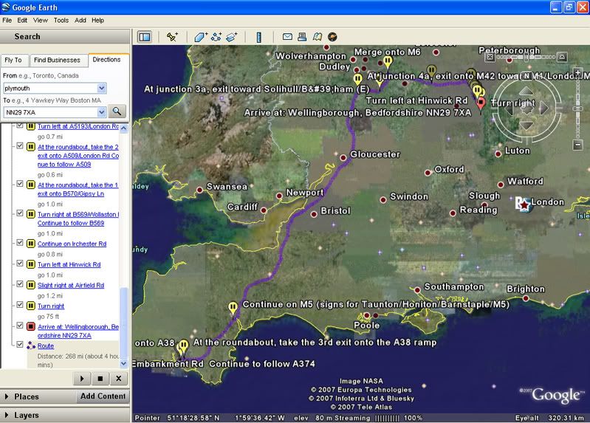Image resolution: width=590 pixels, height=423 pixels.
Task: Uncheck Slight right at Airfield Rd checkbox
Action: [x=19, y=284]
